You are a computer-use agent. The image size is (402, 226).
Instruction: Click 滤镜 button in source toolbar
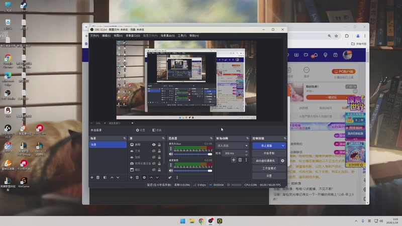[x=157, y=130]
